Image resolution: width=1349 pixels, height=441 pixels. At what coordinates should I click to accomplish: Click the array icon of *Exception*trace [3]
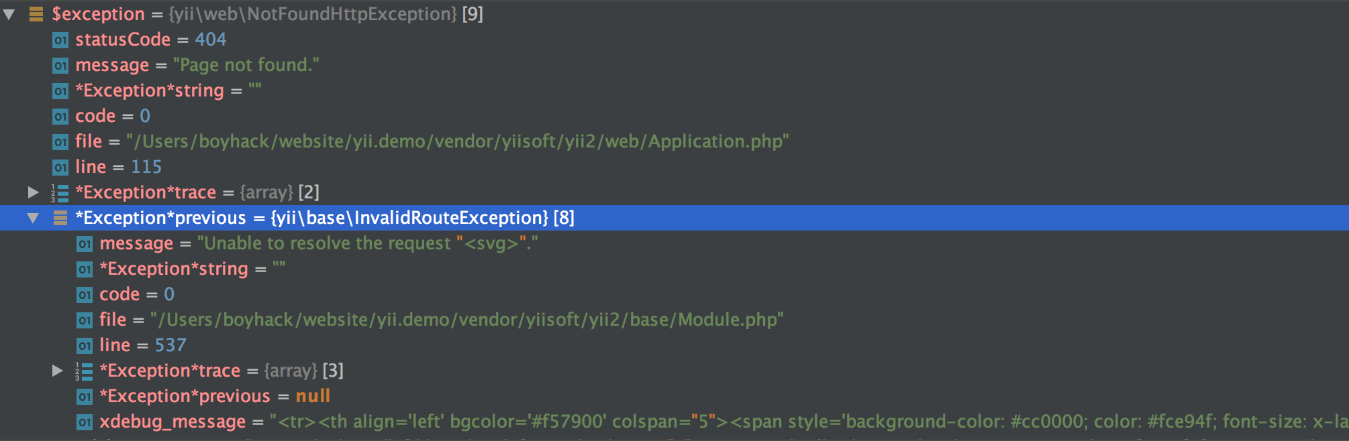(84, 371)
